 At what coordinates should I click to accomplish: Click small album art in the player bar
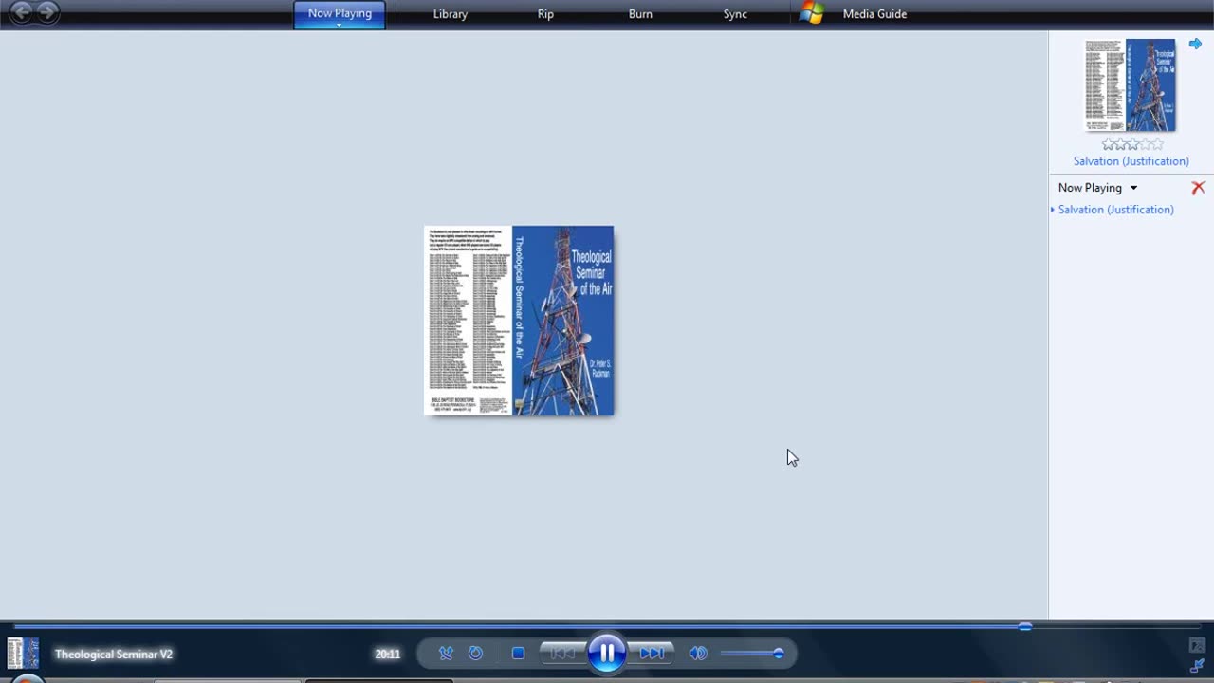[23, 654]
